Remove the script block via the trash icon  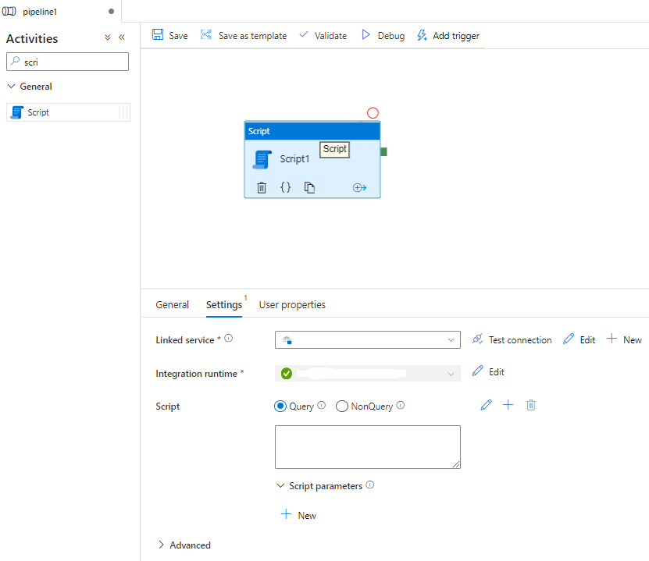point(530,405)
